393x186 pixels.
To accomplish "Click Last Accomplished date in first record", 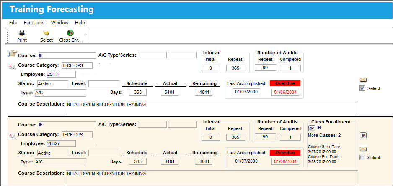I will 246,92.
